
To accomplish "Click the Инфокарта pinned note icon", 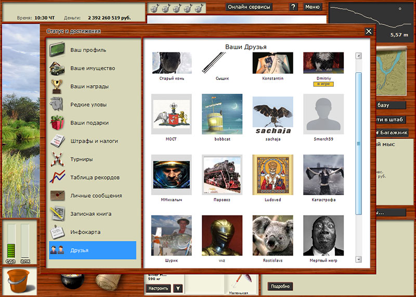I will (57, 232).
